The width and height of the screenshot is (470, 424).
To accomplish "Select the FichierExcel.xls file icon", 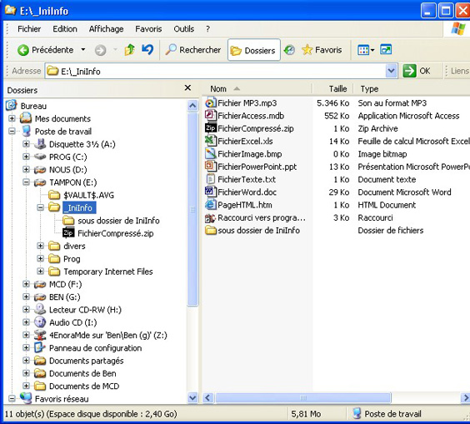I will pos(211,141).
